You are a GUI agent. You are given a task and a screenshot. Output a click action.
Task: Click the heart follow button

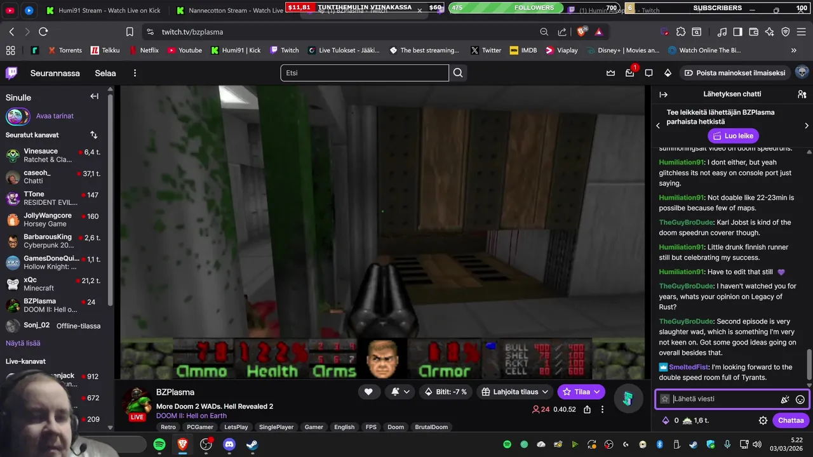368,392
